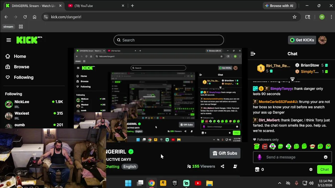Click the Chatting category link
Viewport: 335px width, 188px height.
coord(113,167)
